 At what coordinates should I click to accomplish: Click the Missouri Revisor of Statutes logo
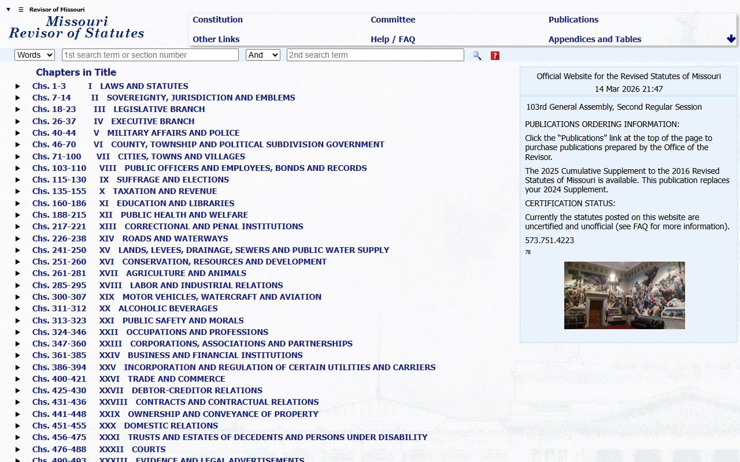click(x=77, y=28)
